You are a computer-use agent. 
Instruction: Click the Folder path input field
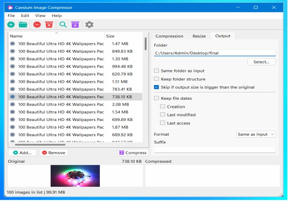click(215, 53)
